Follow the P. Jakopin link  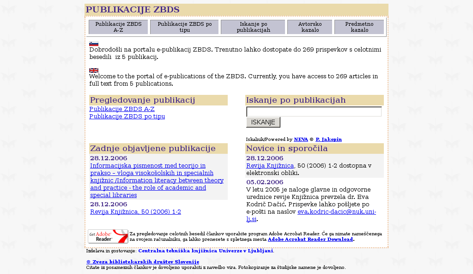coord(328,139)
